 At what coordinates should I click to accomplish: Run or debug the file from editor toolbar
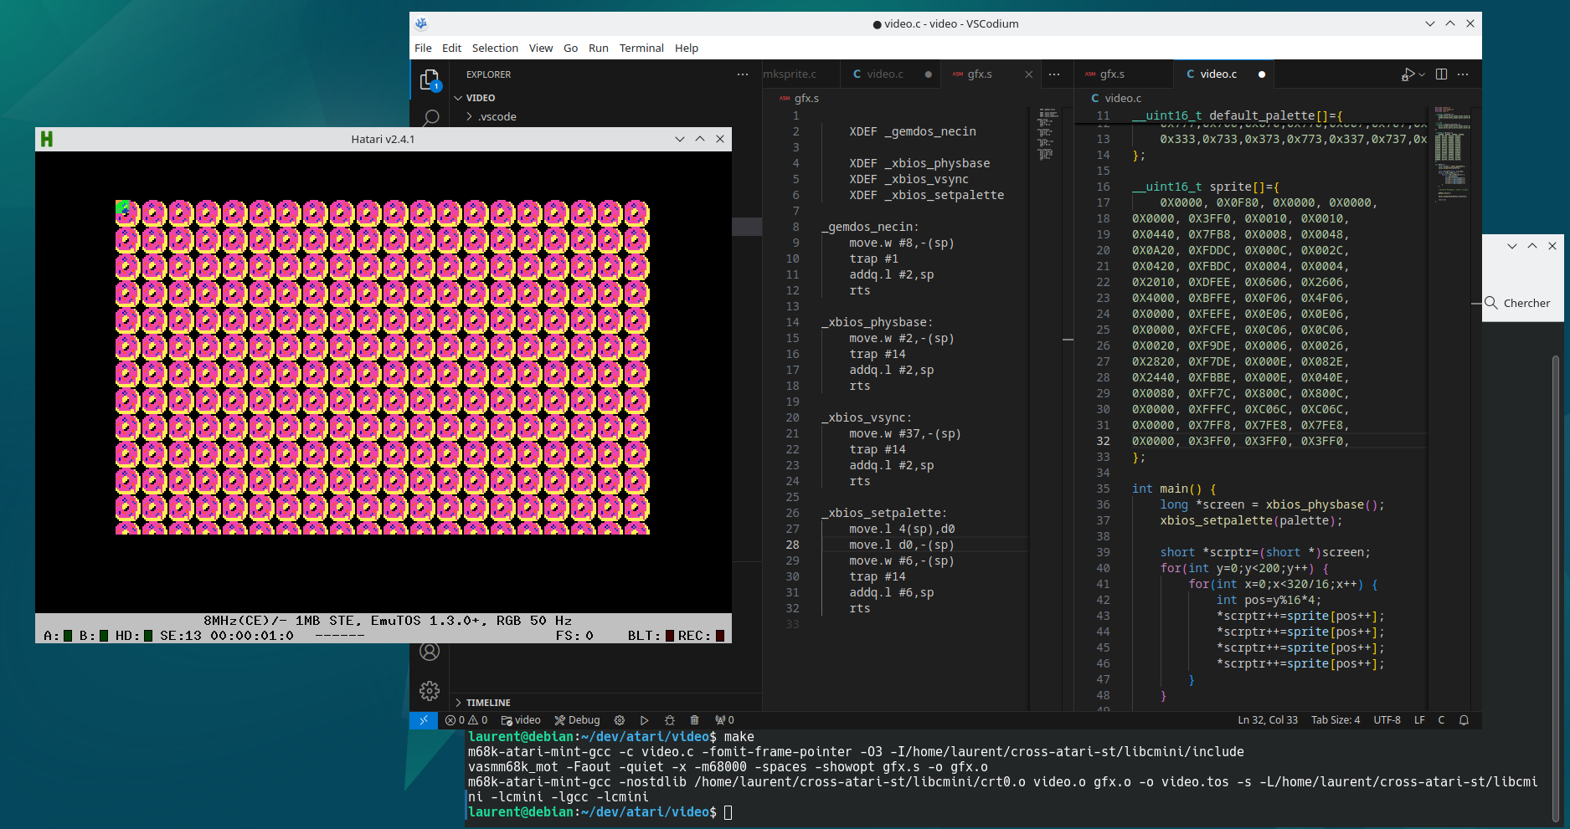pos(1408,74)
